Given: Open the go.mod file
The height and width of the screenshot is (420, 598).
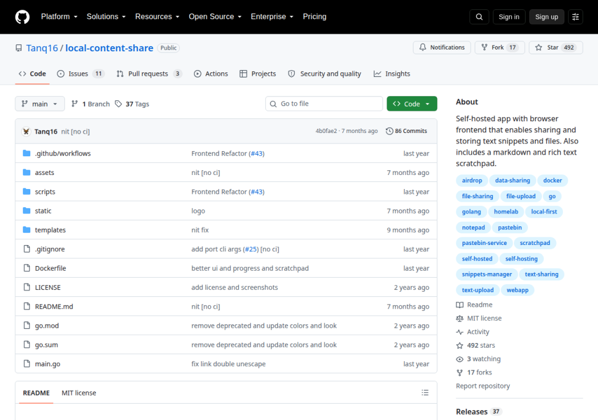Looking at the screenshot, I should 47,325.
